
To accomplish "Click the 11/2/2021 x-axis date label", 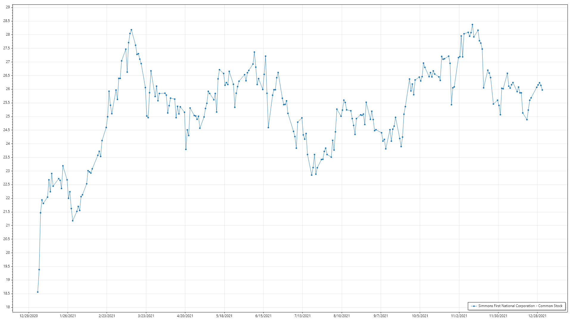I will point(459,316).
